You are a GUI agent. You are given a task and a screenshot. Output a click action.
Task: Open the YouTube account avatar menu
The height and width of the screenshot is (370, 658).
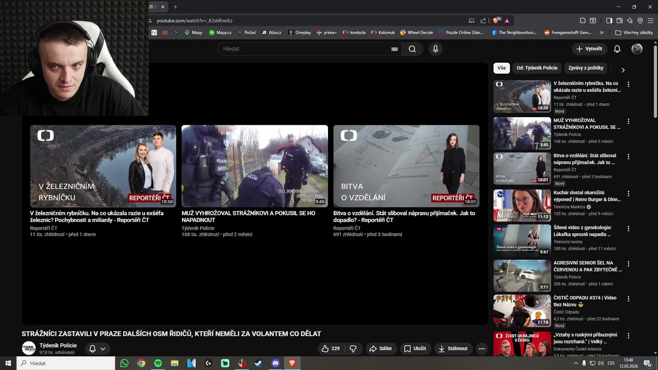click(637, 49)
